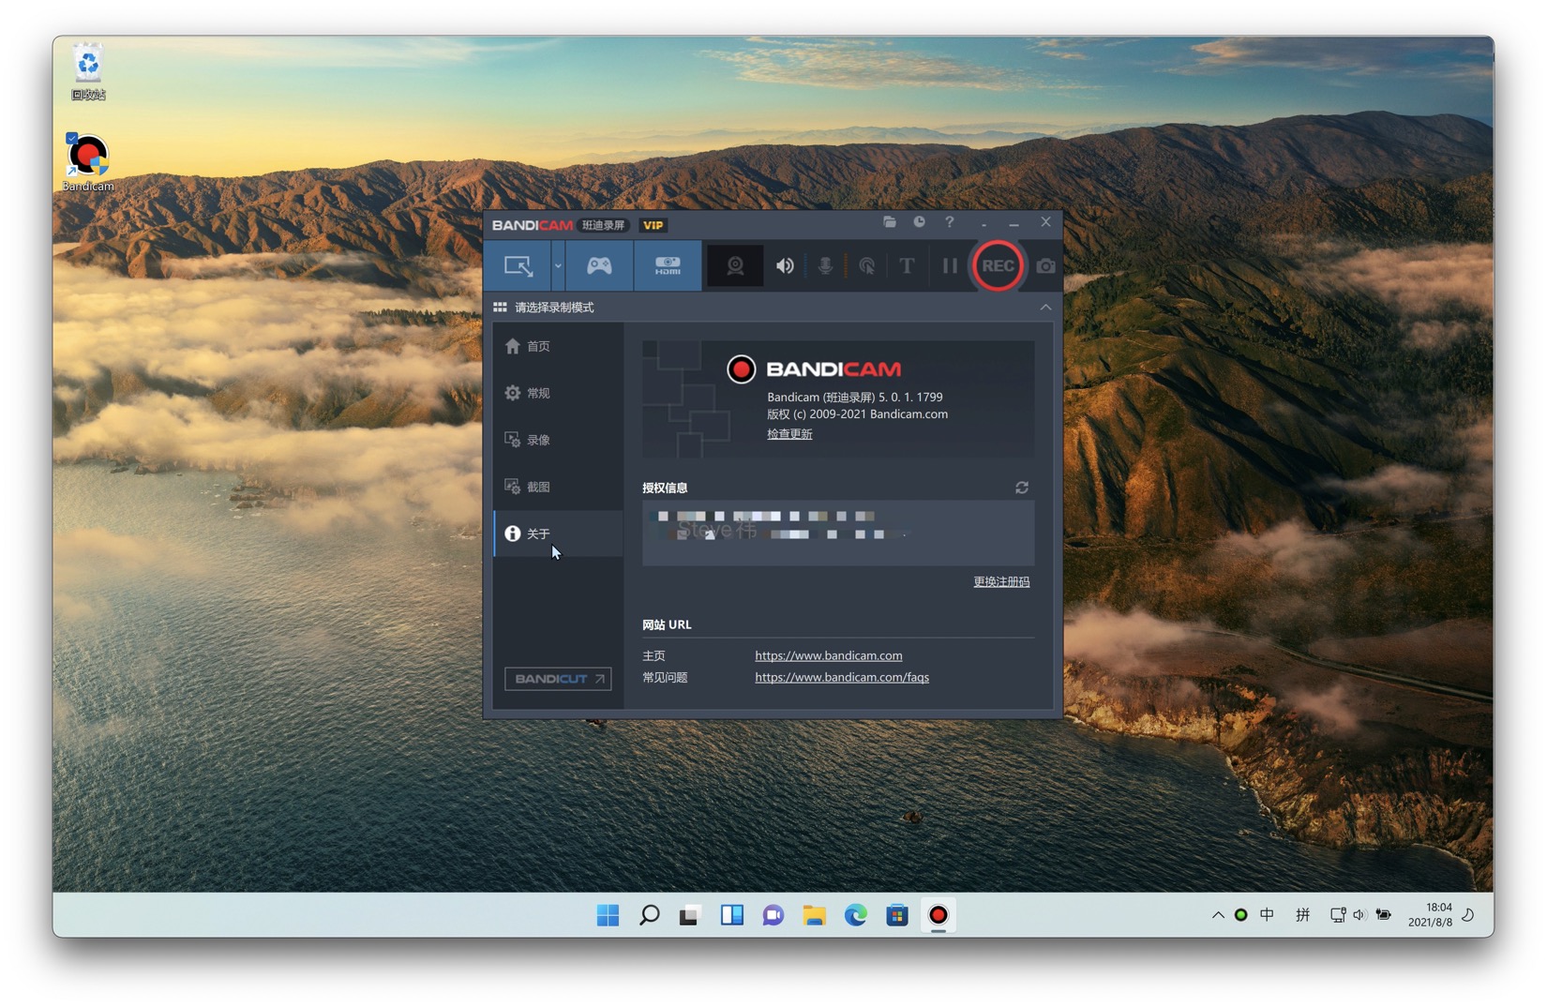Collapse the recording mode panel chevron
The height and width of the screenshot is (1007, 1547).
(x=1045, y=308)
